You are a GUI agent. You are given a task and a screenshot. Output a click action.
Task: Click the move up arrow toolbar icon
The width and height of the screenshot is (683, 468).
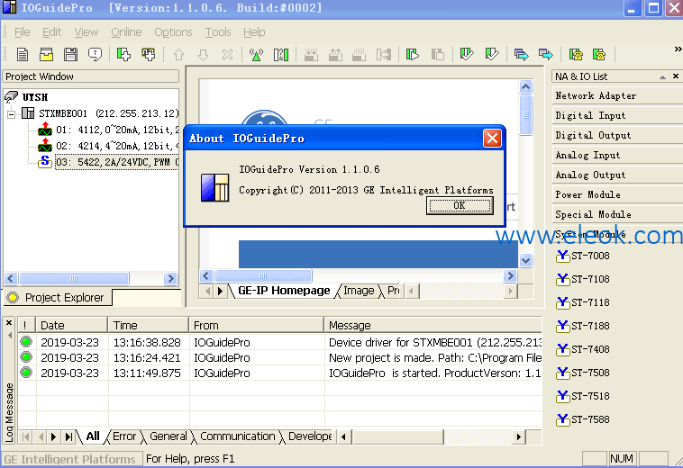point(178,55)
